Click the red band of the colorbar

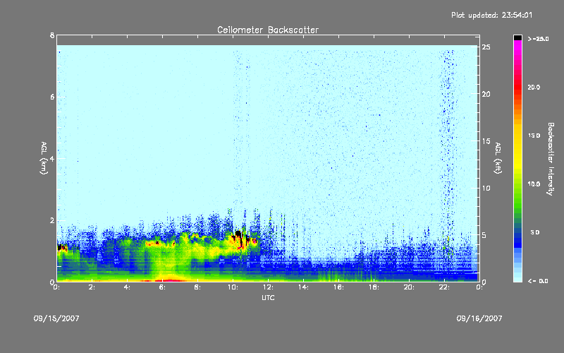pos(517,86)
